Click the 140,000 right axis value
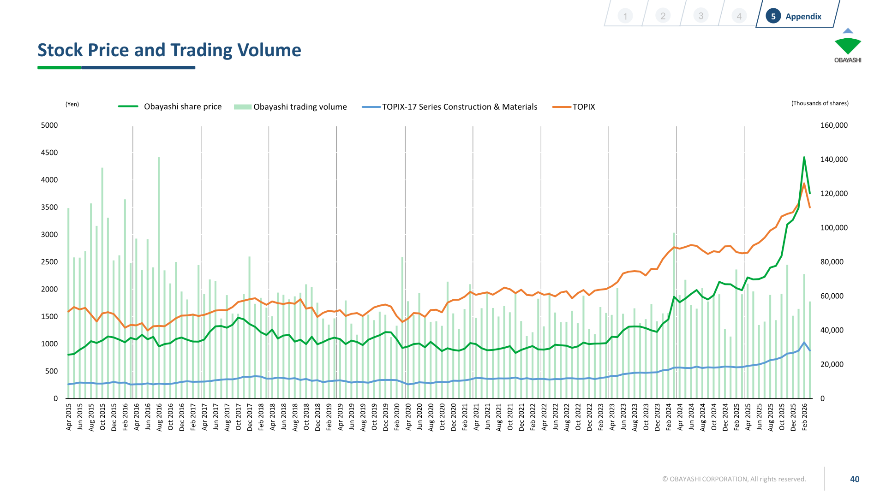 834,160
